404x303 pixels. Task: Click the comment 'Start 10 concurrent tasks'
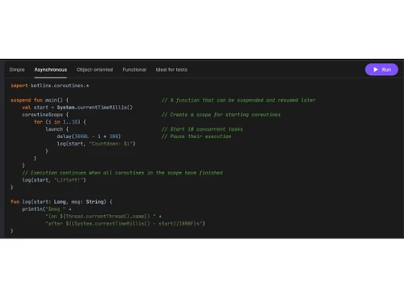(202, 129)
